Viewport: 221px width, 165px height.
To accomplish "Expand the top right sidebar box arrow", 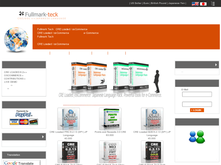I will 216,65.
